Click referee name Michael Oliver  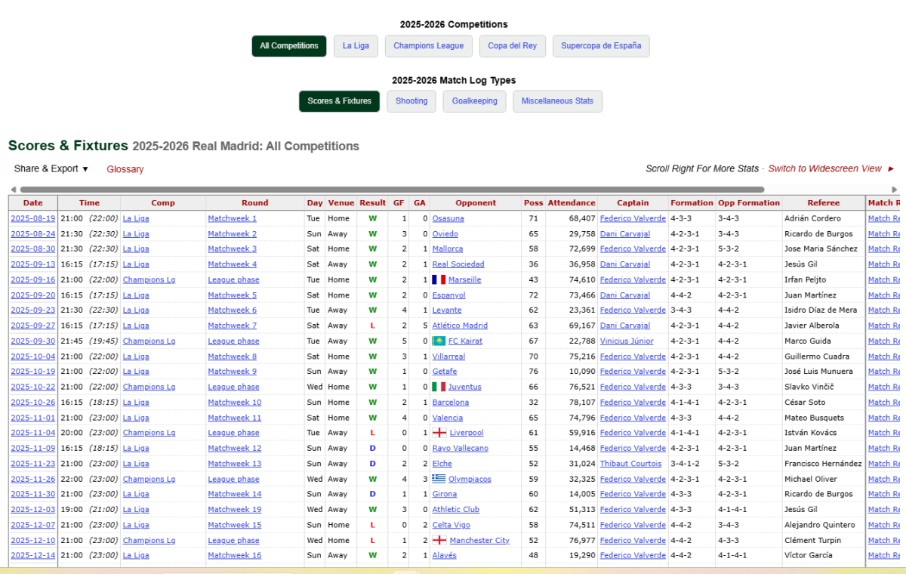[812, 479]
